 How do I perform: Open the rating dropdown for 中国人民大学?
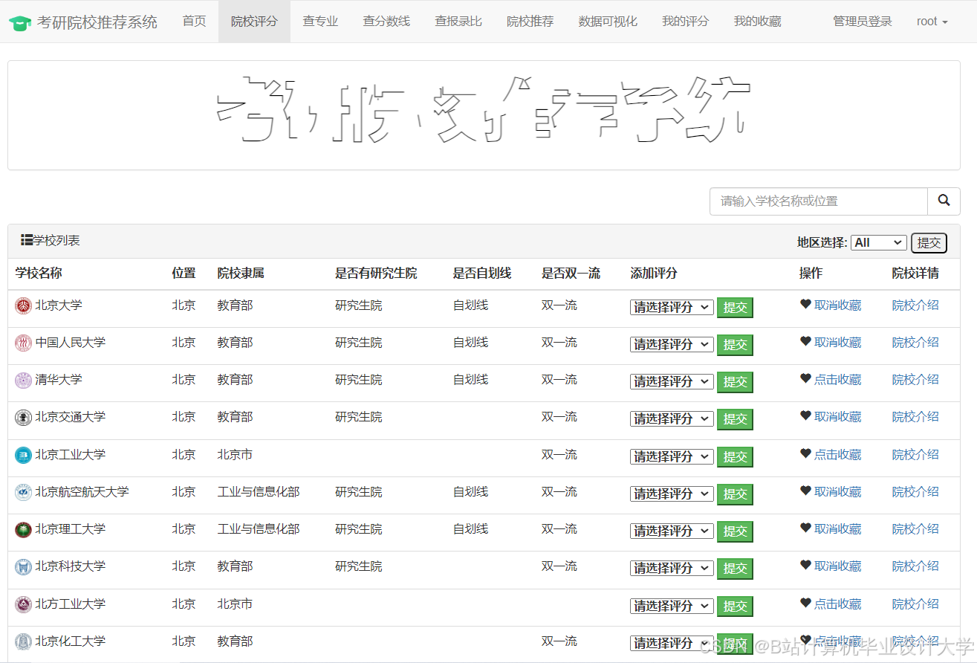pos(672,344)
